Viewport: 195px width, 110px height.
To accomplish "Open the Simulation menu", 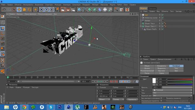I will (x=76, y=5).
